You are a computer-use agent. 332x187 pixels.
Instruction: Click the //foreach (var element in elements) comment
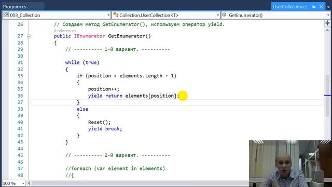[x=115, y=168]
